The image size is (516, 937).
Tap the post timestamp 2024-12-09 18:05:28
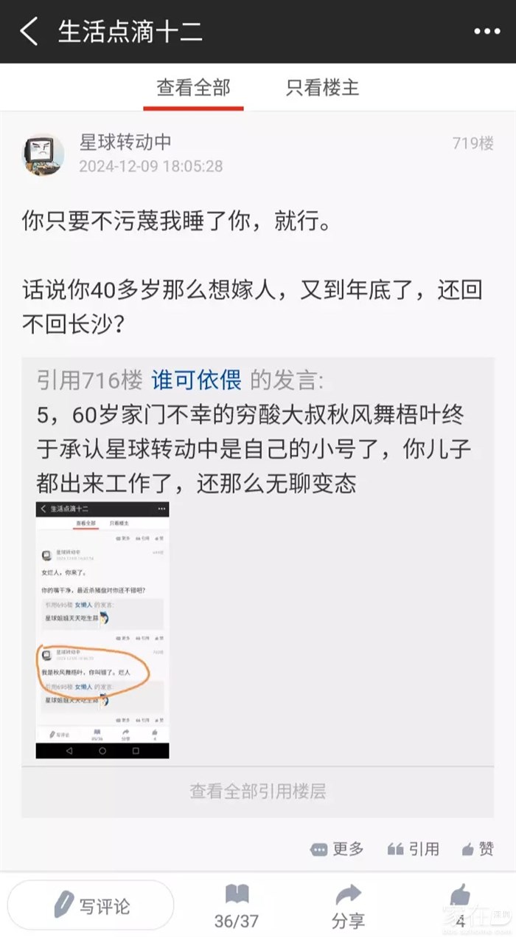coord(150,166)
